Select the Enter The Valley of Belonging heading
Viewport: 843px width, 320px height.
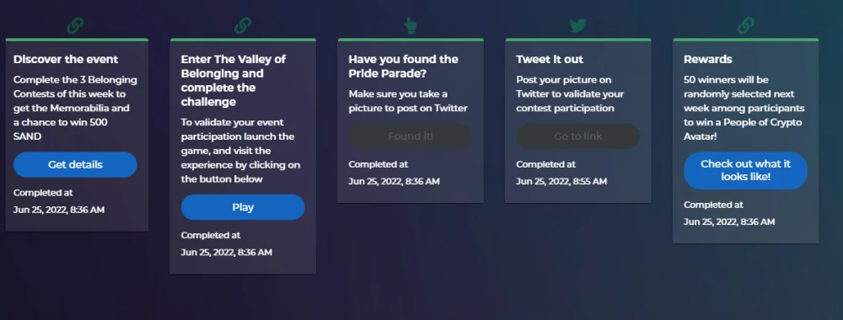pyautogui.click(x=234, y=80)
